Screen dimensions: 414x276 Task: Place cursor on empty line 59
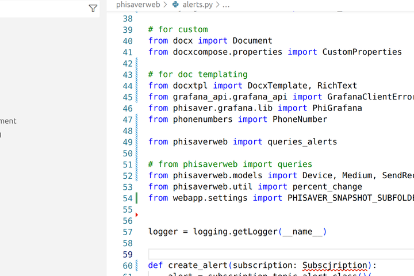coord(281,254)
